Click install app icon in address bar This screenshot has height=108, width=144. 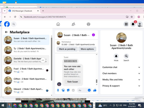pyautogui.click(x=127, y=17)
